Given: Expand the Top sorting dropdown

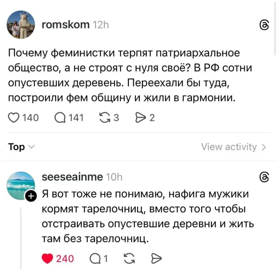Looking at the screenshot, I should click(x=21, y=147).
